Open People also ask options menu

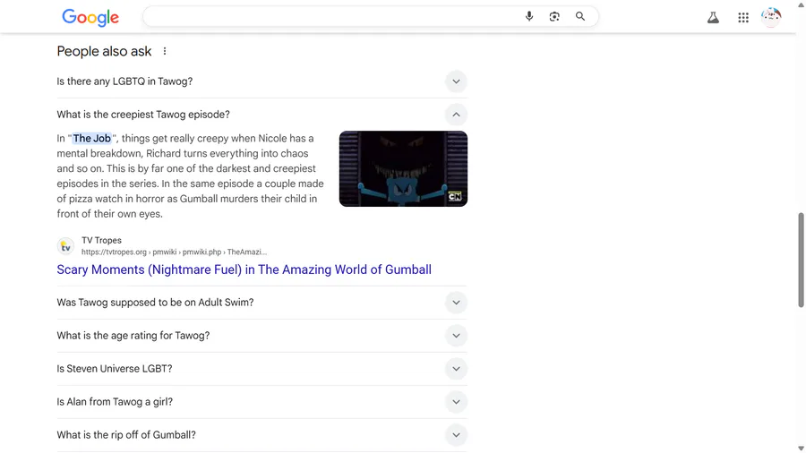[165, 51]
